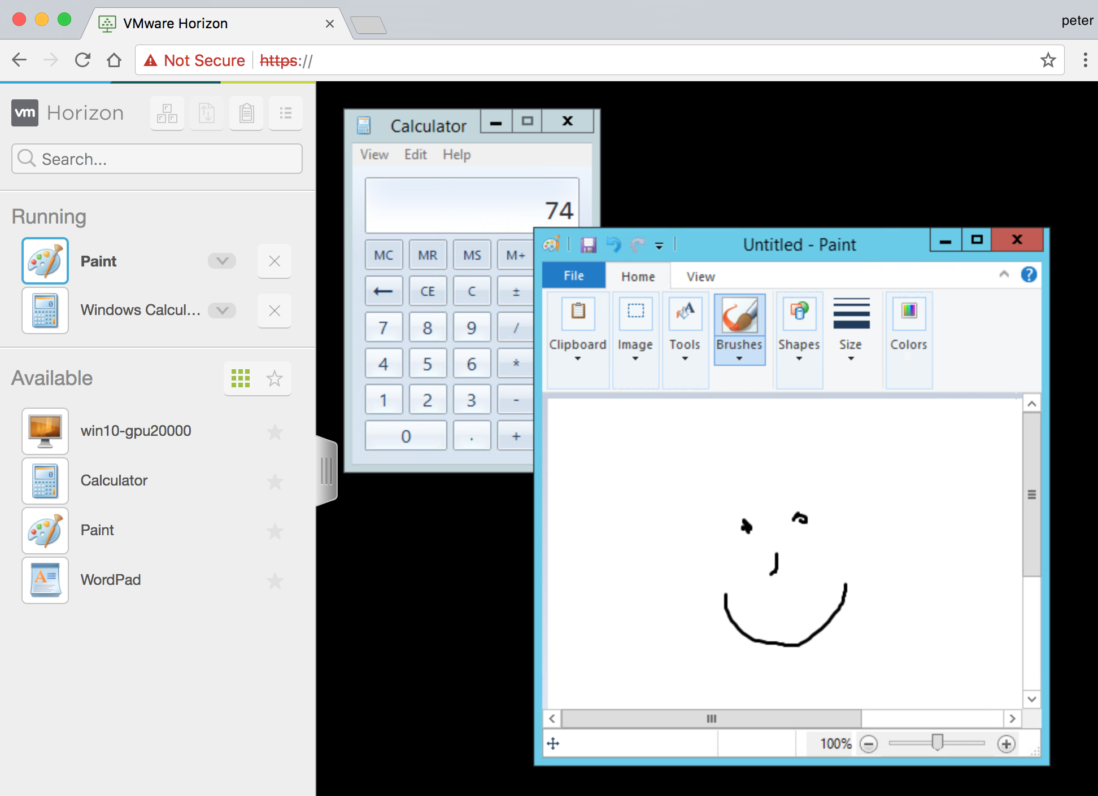Click the running Paint app icon

click(45, 261)
